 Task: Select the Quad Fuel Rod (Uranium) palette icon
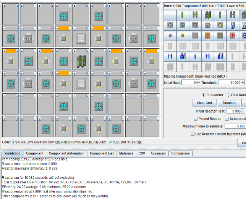pos(207,15)
